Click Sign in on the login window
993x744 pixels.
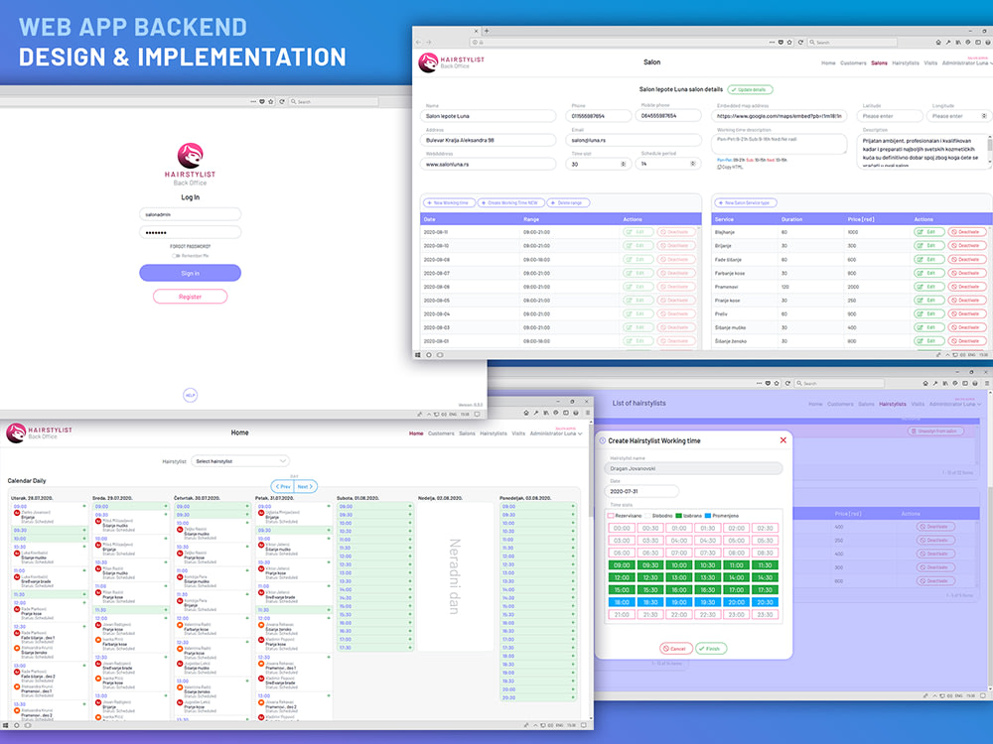190,273
